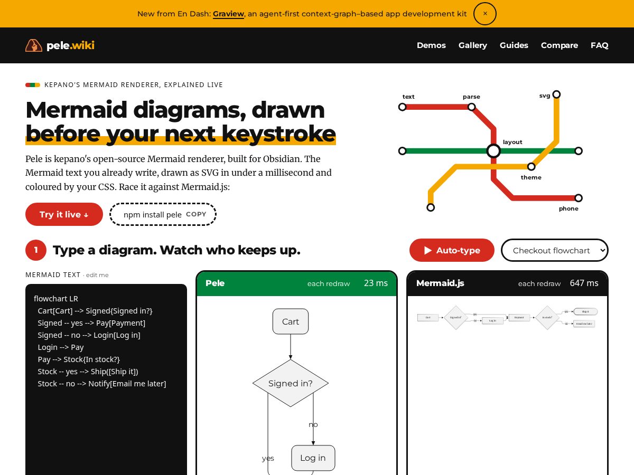Open the FAQ menu item
Image resolution: width=634 pixels, height=475 pixels.
[600, 45]
